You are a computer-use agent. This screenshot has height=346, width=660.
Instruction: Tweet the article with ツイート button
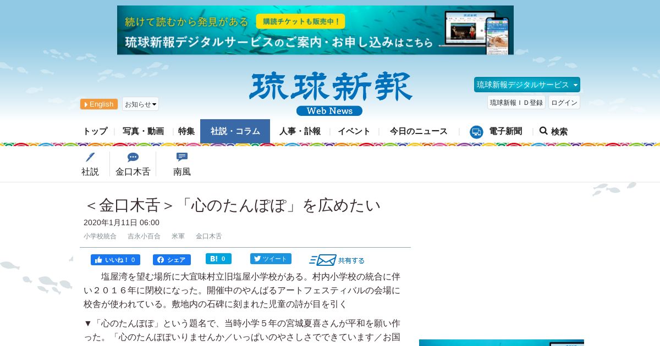271,259
